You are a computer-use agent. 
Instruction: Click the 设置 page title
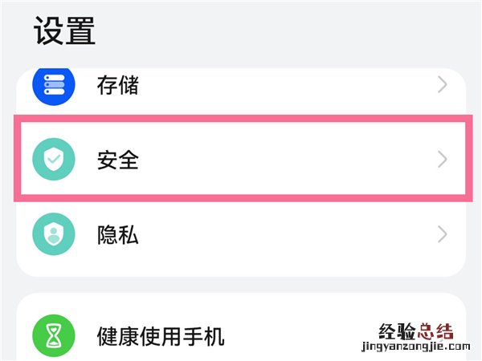(x=65, y=30)
